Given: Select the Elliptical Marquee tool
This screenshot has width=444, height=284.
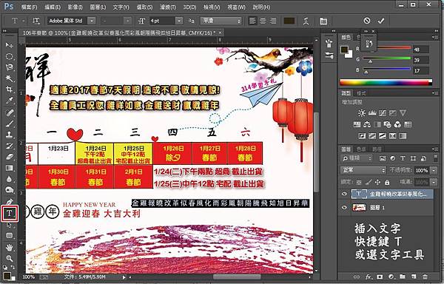Looking at the screenshot, I should pos(10,56).
